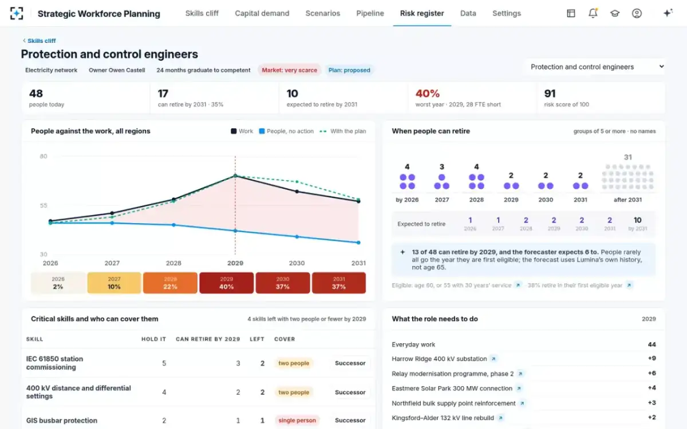Open Successor for IEC 61850 station commissioning
Image resolution: width=687 pixels, height=429 pixels.
pos(350,363)
